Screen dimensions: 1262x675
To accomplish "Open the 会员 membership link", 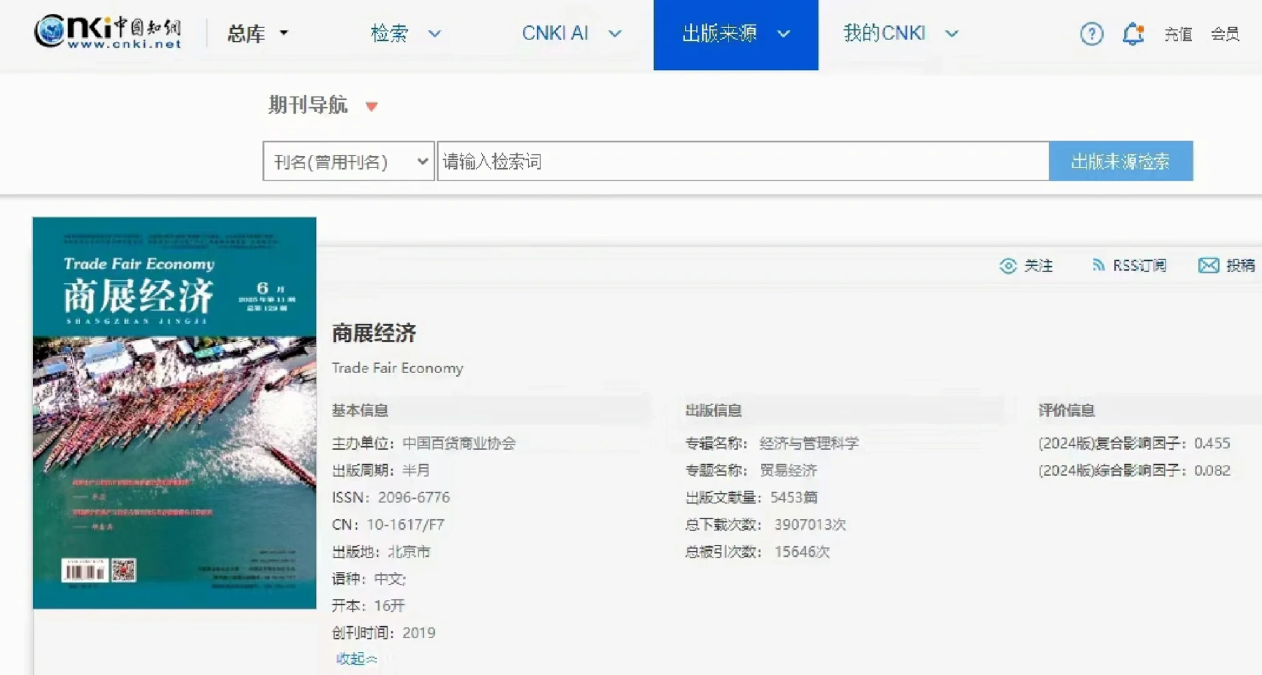I will pyautogui.click(x=1224, y=34).
